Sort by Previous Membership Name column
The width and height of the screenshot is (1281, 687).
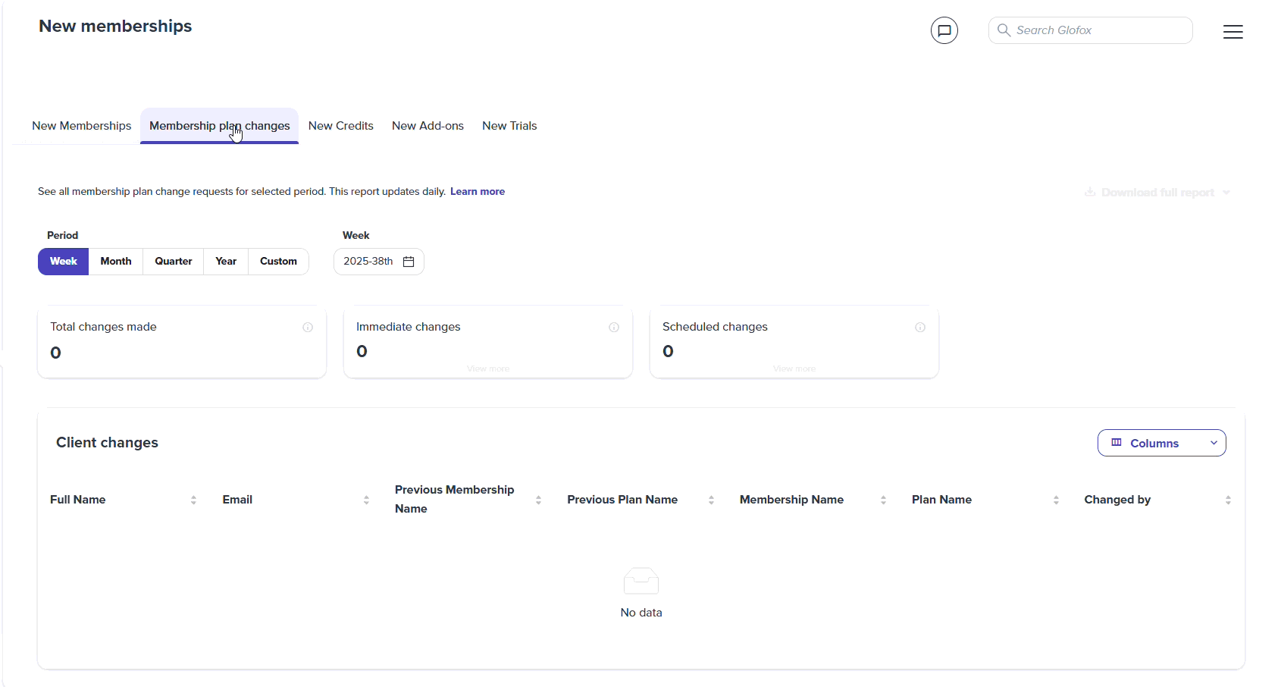pos(538,500)
